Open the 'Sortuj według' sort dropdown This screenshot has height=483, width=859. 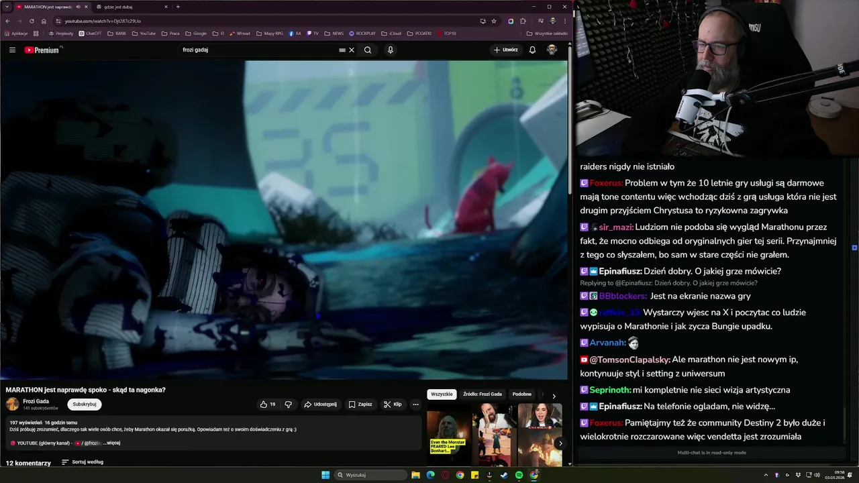[x=83, y=462]
